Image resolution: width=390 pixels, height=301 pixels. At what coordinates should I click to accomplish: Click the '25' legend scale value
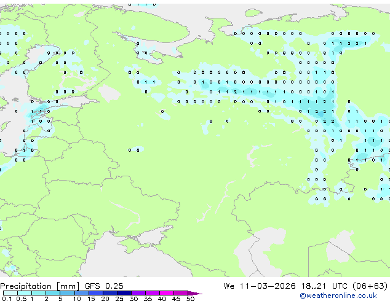click(119, 299)
